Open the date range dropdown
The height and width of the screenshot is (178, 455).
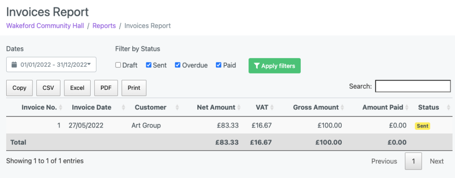51,65
